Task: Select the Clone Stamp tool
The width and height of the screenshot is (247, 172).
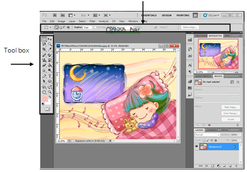Action: tap(44, 60)
